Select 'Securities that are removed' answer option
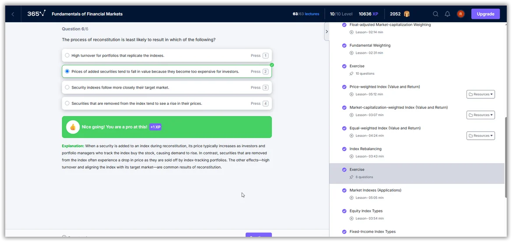This screenshot has width=512, height=242. (67, 104)
